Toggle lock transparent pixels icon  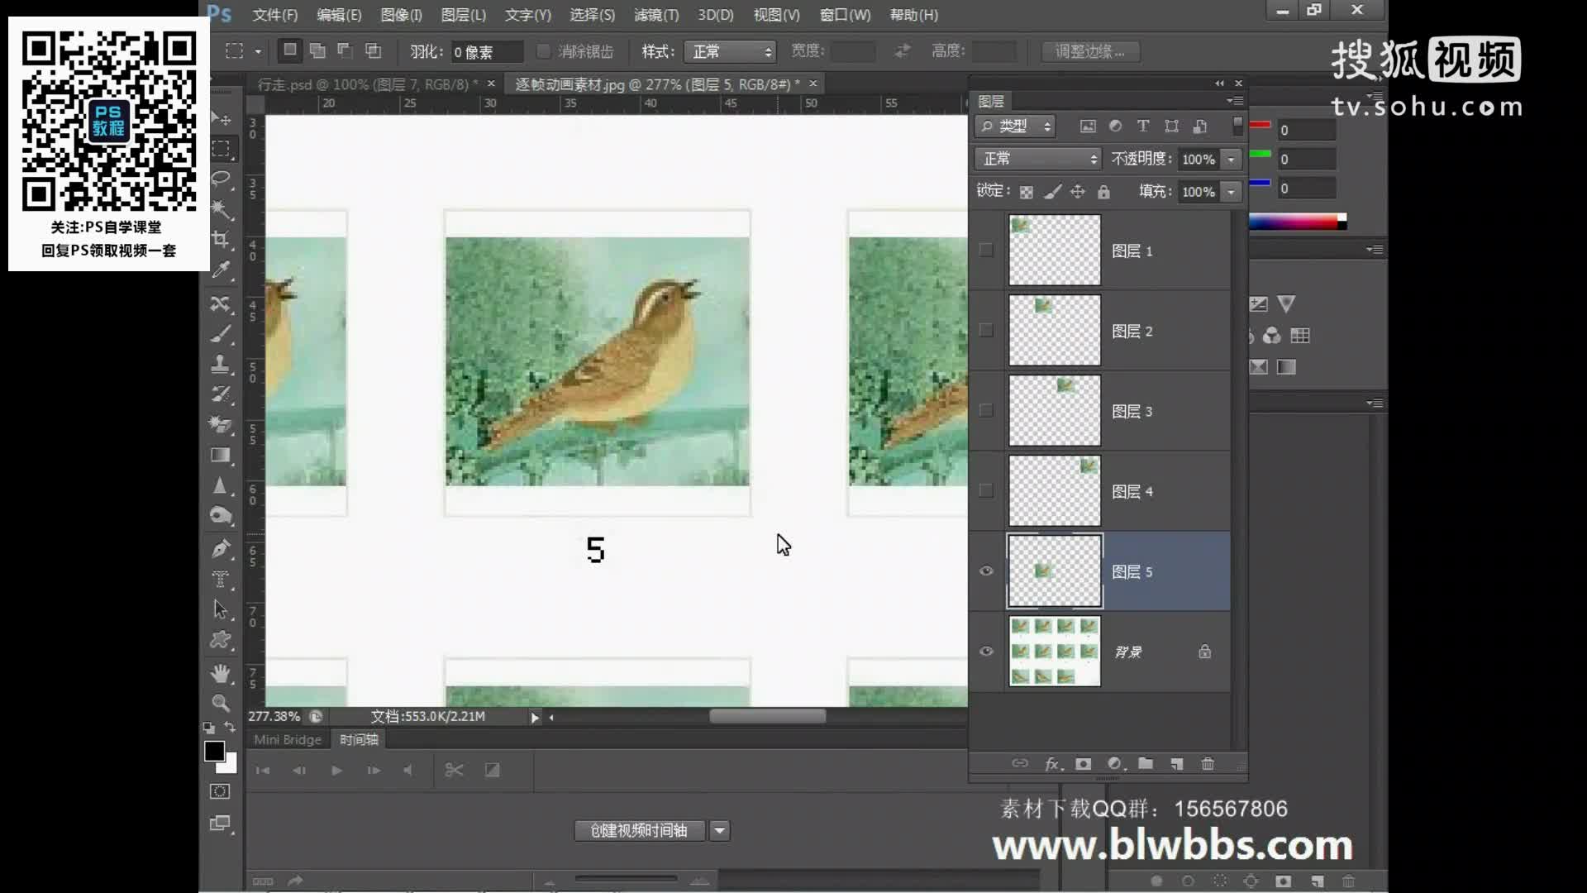[1026, 192]
